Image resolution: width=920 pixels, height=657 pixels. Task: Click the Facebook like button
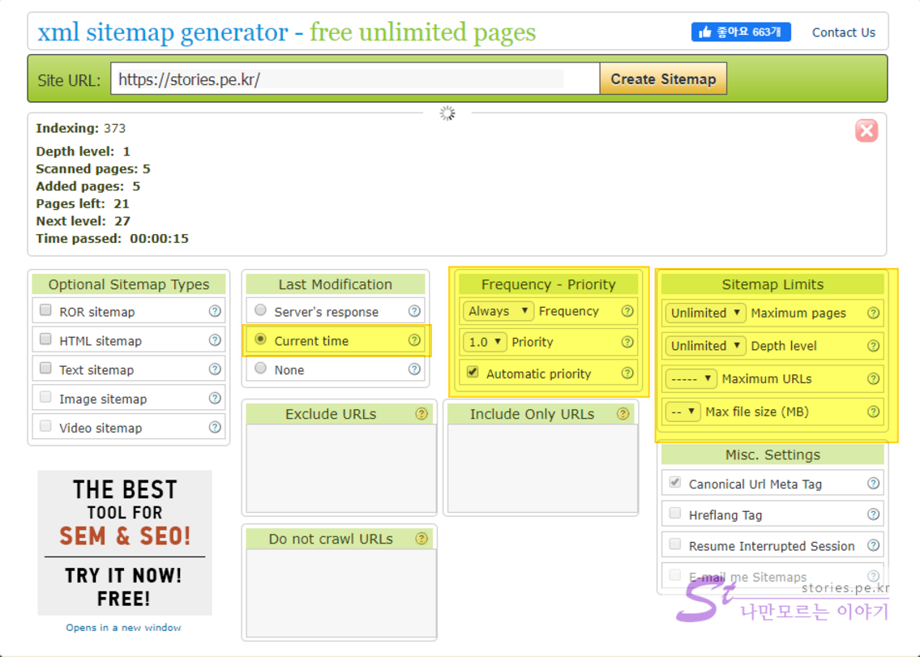(741, 32)
